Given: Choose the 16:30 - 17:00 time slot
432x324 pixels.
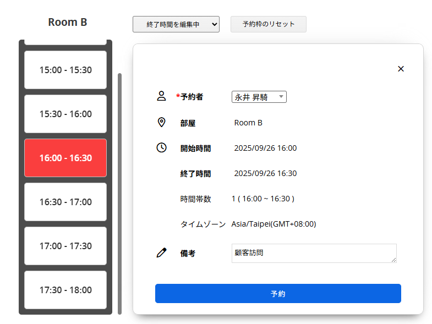Looking at the screenshot, I should (65, 202).
